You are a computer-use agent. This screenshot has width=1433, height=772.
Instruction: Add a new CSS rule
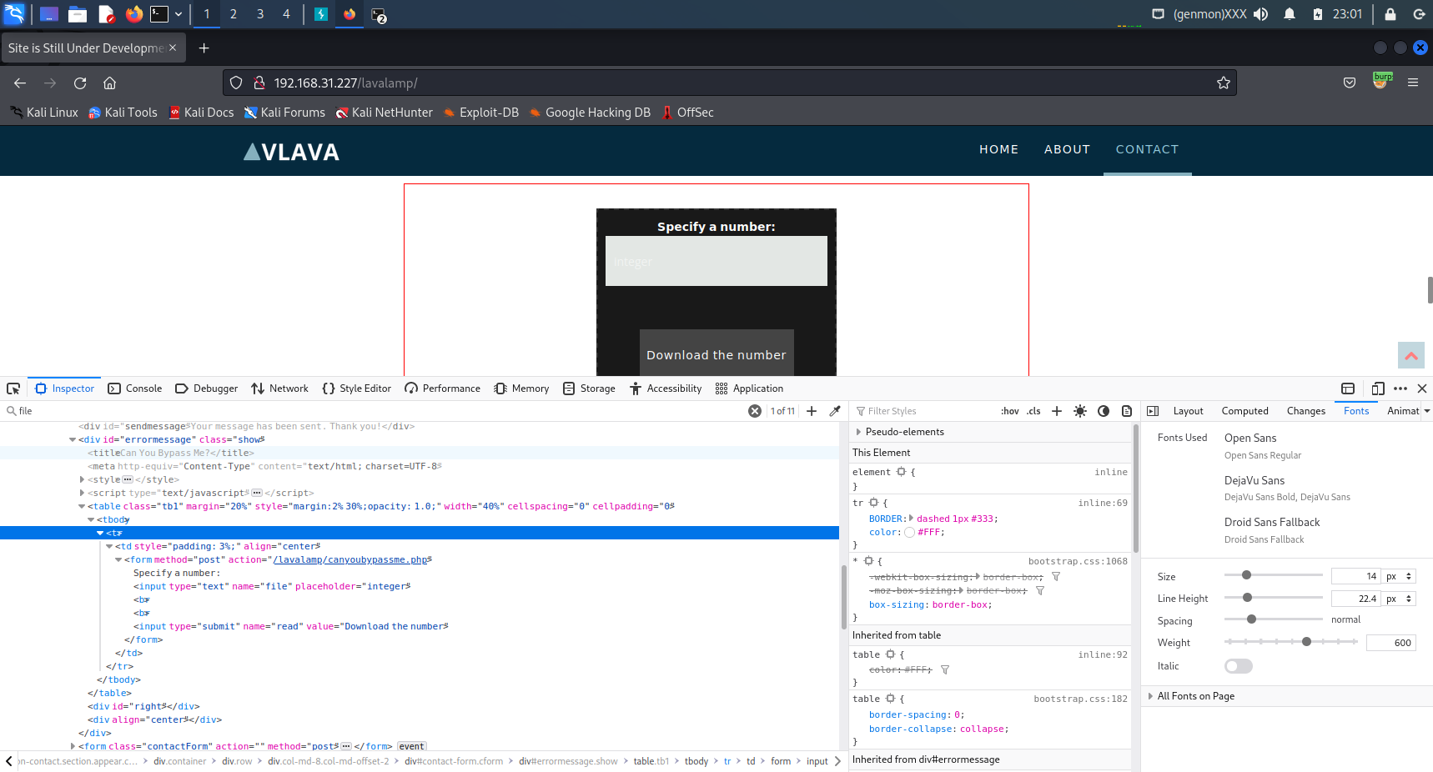(x=1057, y=411)
